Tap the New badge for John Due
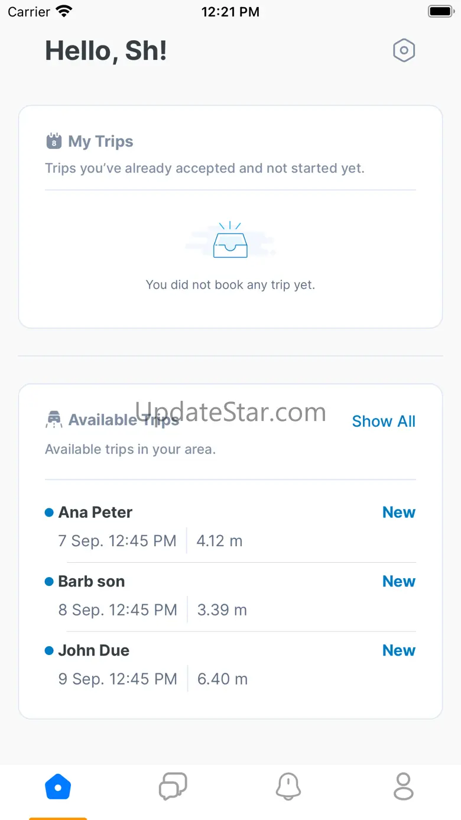Viewport: 461px width, 820px height. click(399, 650)
